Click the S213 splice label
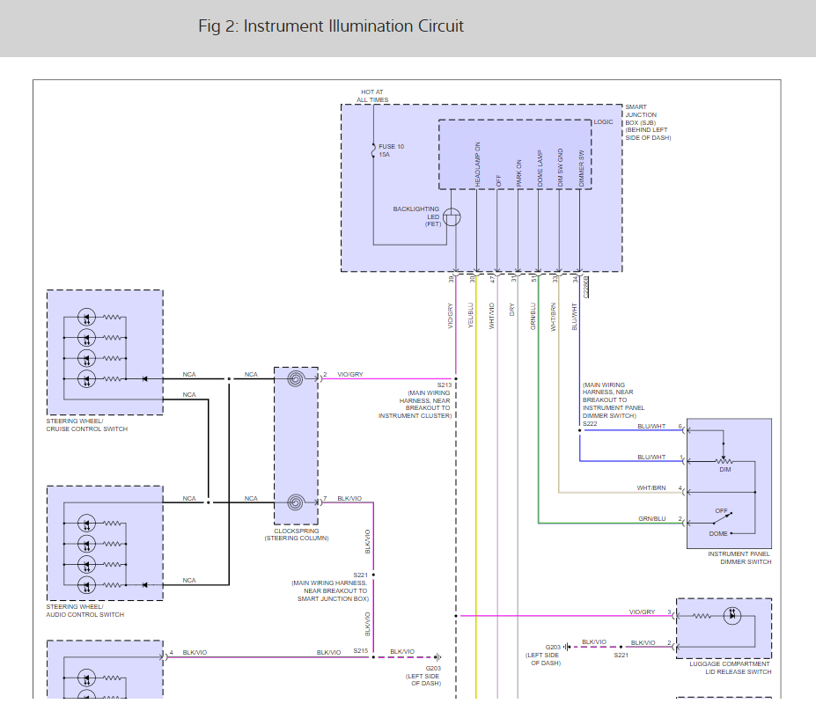 click(x=443, y=385)
